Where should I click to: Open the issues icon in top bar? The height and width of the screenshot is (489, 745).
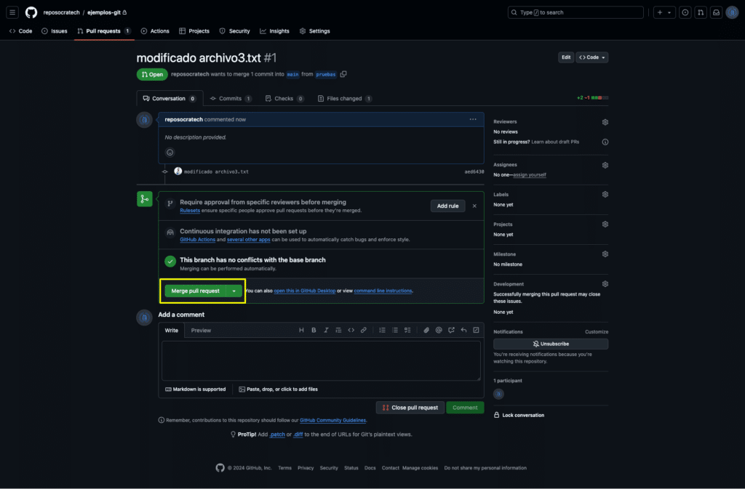[x=685, y=12]
